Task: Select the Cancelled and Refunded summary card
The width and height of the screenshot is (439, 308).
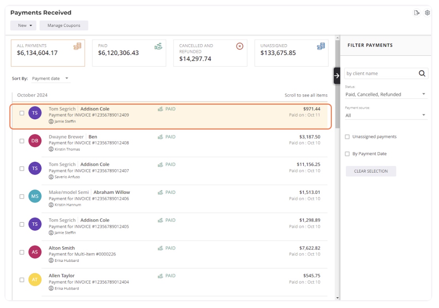Action: [x=210, y=53]
